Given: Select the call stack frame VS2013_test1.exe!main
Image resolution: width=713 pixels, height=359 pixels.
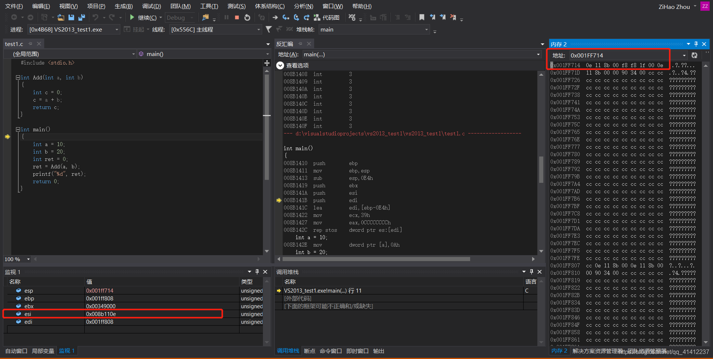Looking at the screenshot, I should (x=323, y=290).
